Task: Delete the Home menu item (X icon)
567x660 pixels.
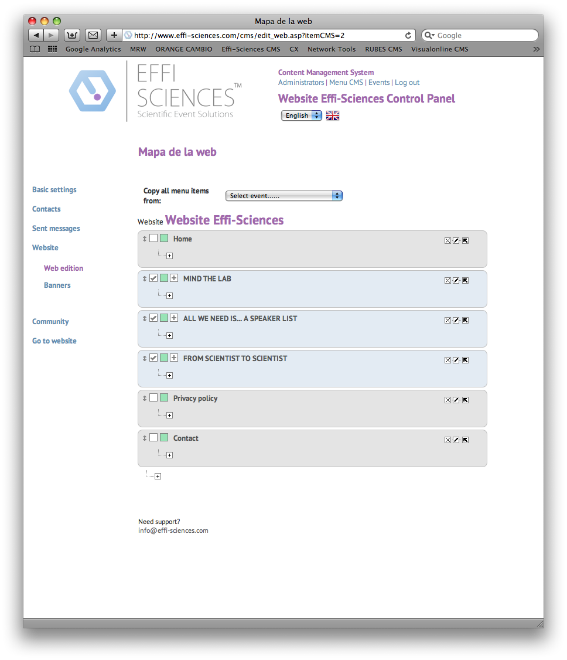Action: [448, 241]
